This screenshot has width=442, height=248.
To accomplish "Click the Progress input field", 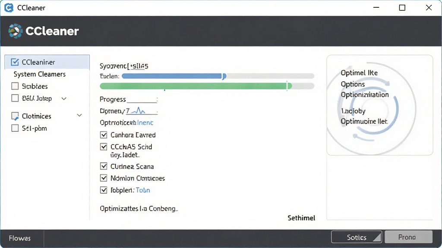I will [x=142, y=99].
